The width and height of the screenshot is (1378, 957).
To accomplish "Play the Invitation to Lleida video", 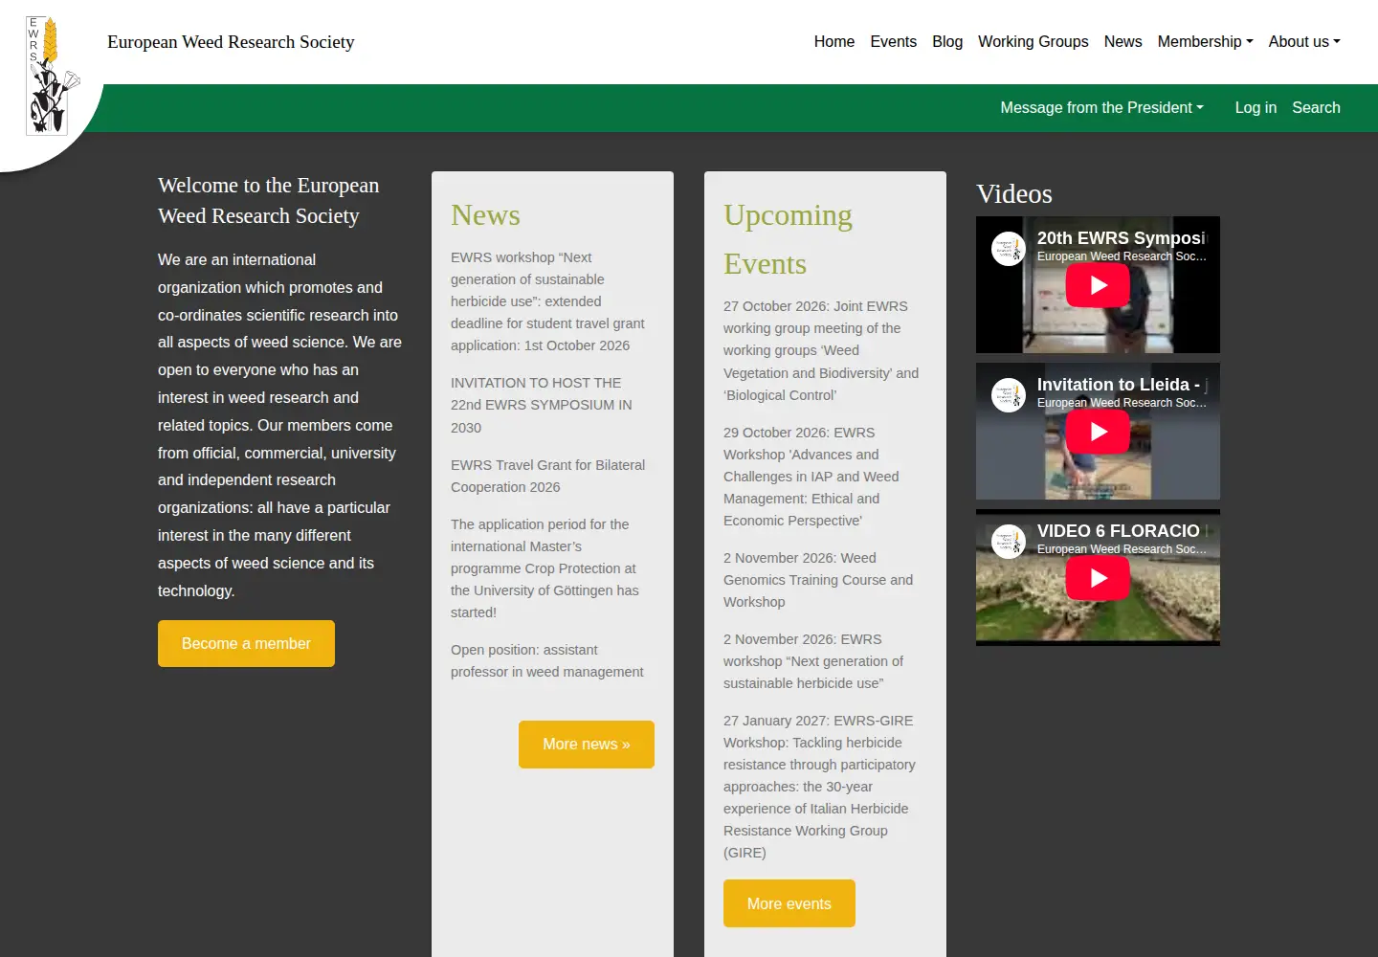I will pyautogui.click(x=1098, y=432).
